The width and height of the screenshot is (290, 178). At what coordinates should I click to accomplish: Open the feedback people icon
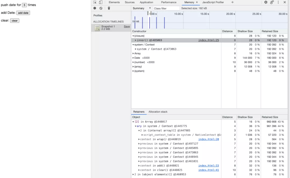tap(272, 2)
